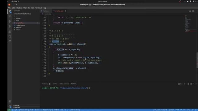Switch to the Output panel tab
198x111 pixels.
[55, 84]
